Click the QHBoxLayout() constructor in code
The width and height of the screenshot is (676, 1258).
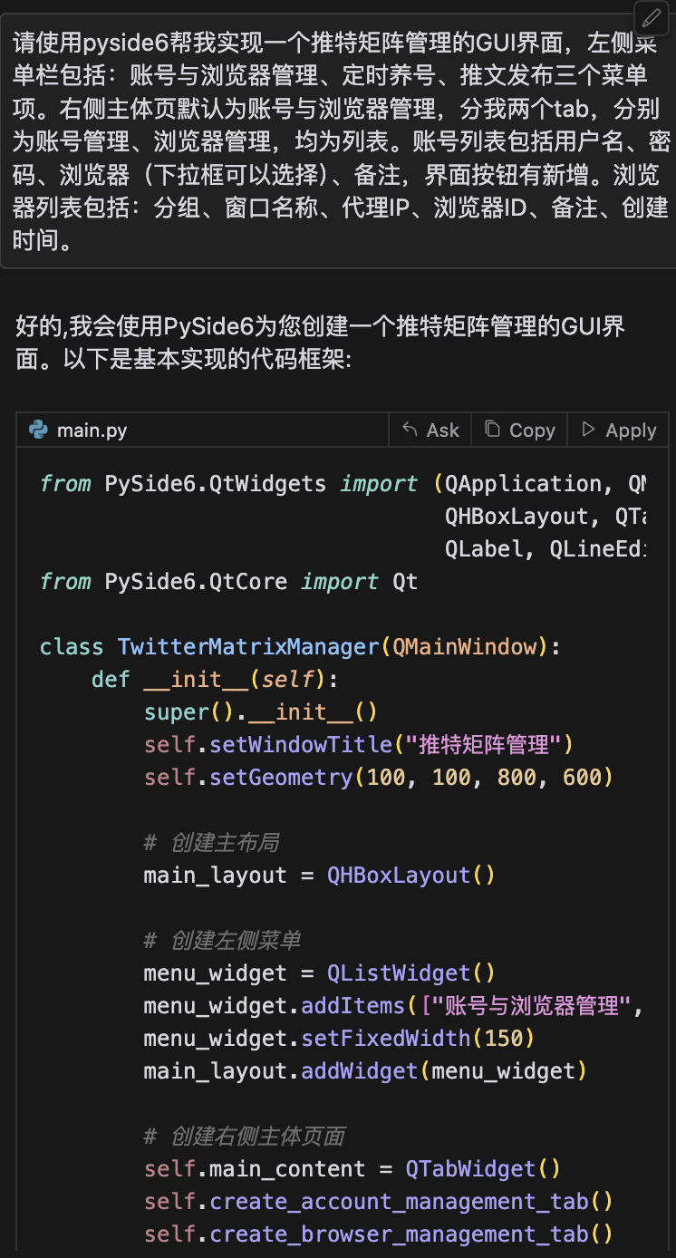(411, 876)
